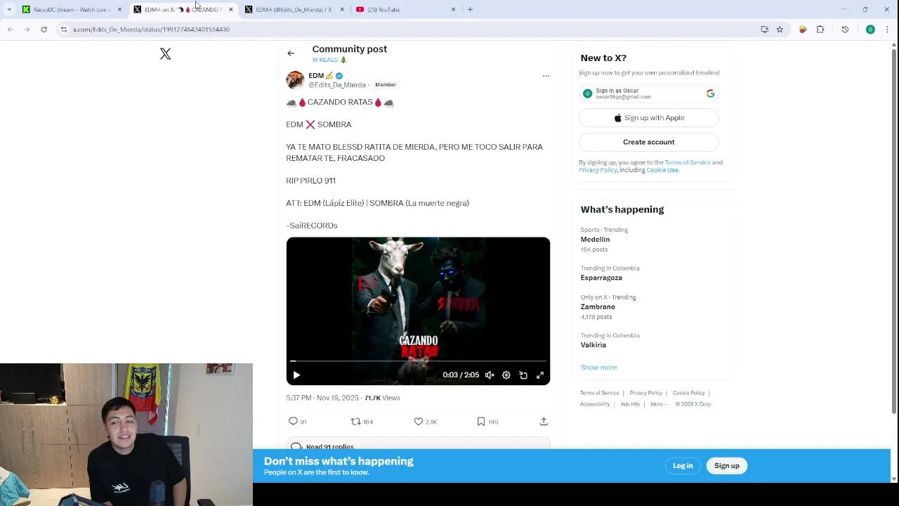Click the address bar URL

pyautogui.click(x=151, y=30)
